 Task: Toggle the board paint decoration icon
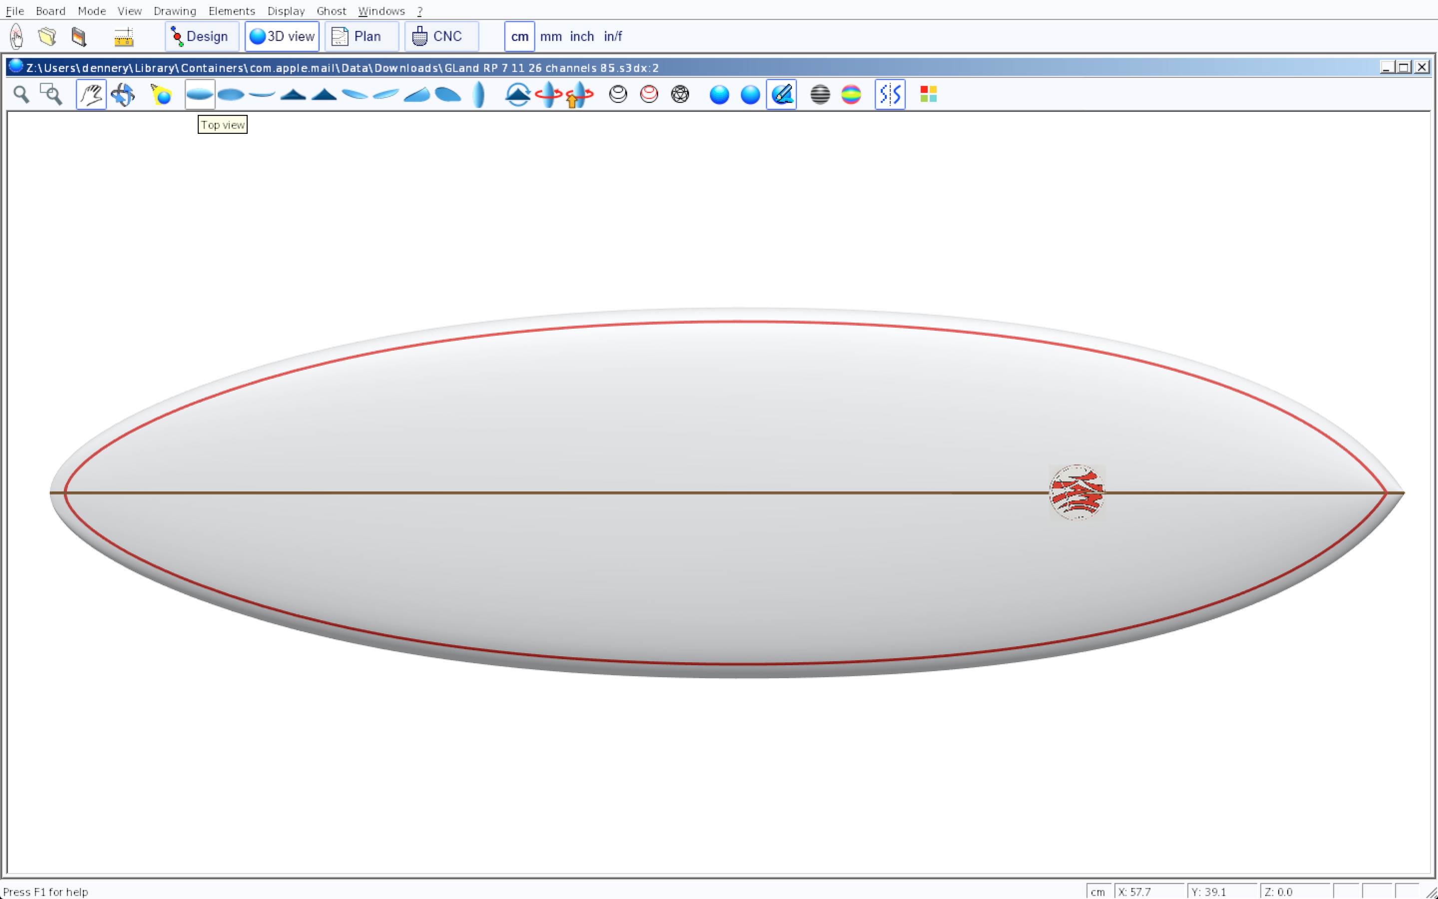pos(781,94)
